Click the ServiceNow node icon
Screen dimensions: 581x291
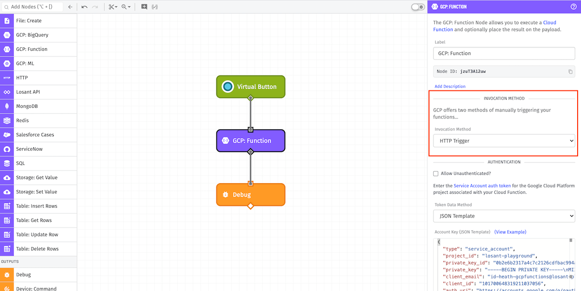point(7,149)
